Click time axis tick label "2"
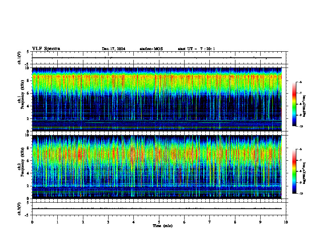 (x=83, y=222)
